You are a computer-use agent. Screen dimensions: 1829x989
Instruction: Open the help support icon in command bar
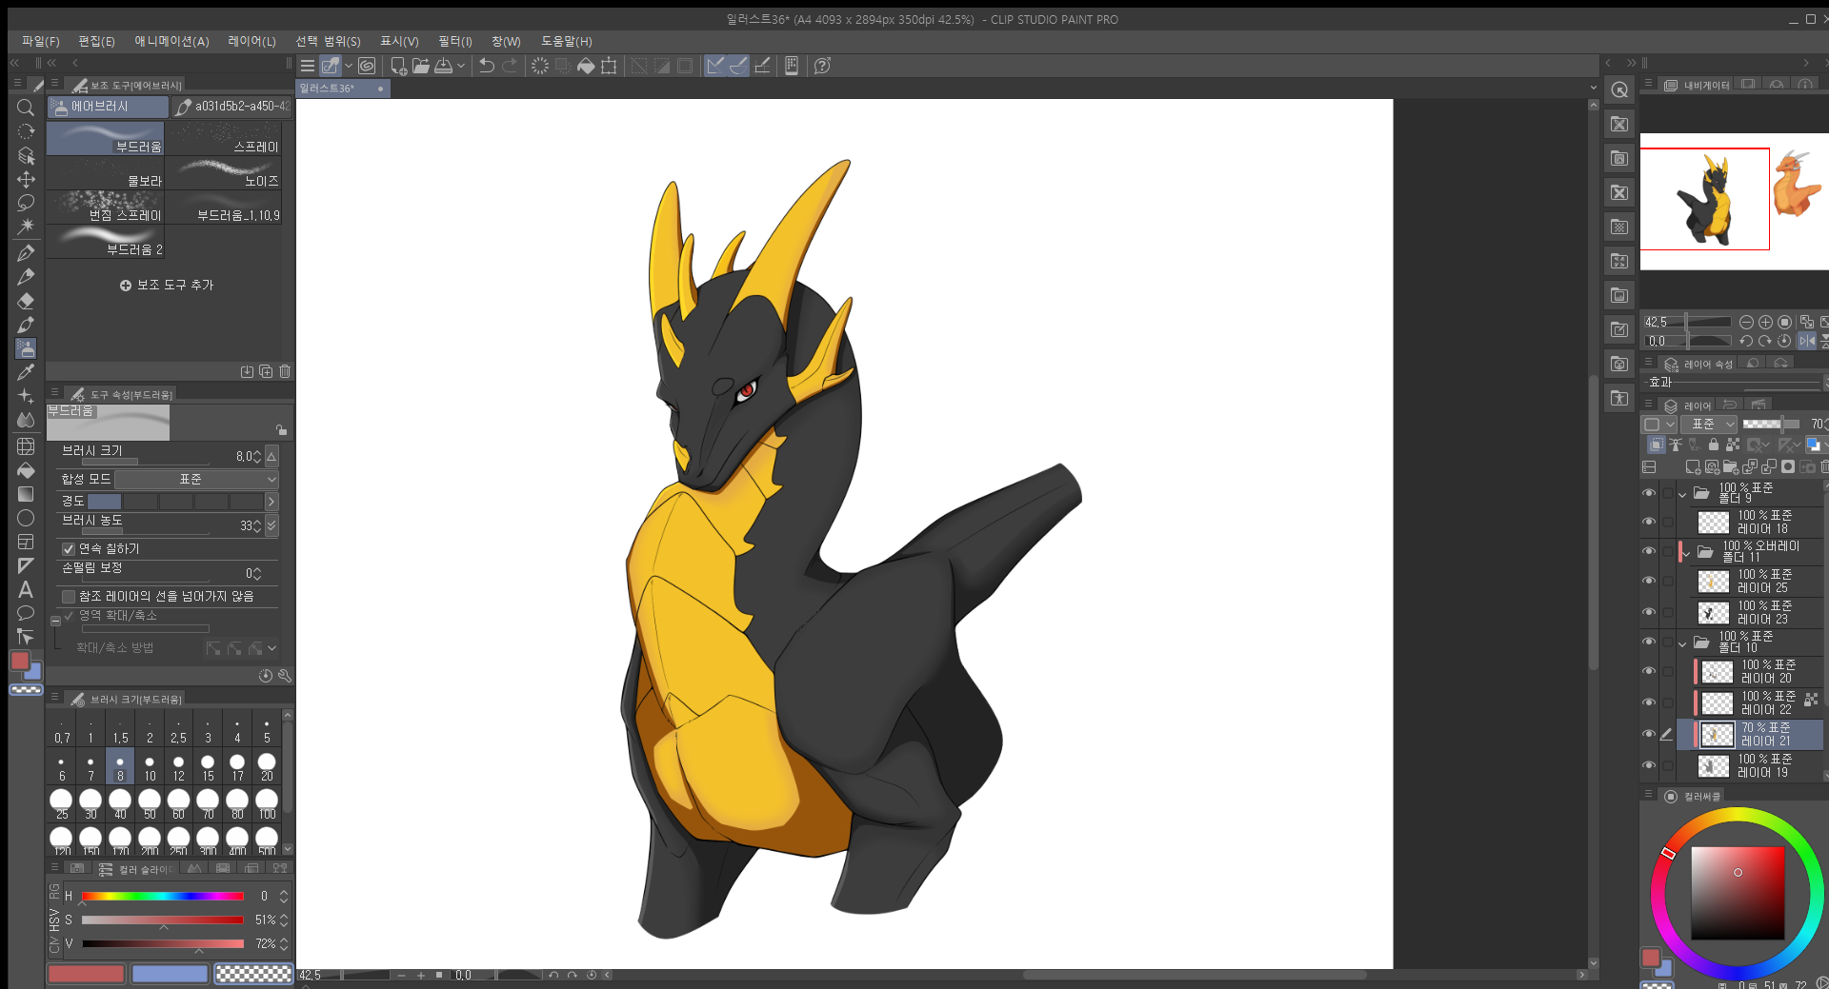pos(823,66)
